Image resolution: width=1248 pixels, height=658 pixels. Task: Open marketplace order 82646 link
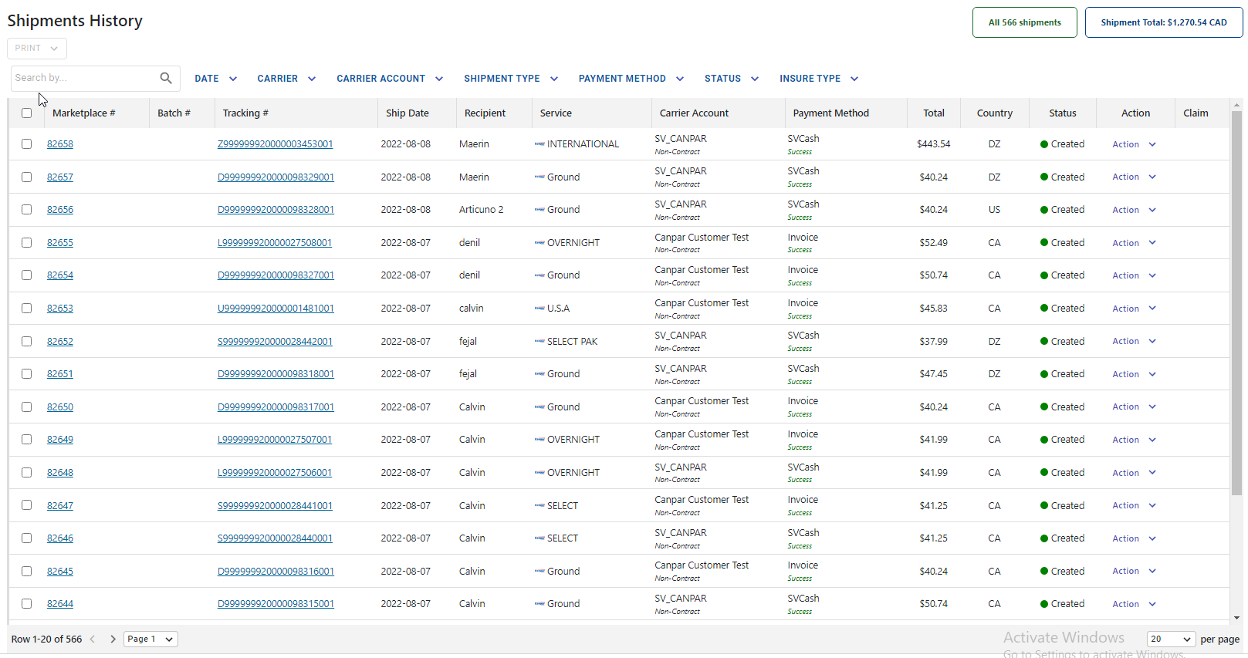(60, 538)
